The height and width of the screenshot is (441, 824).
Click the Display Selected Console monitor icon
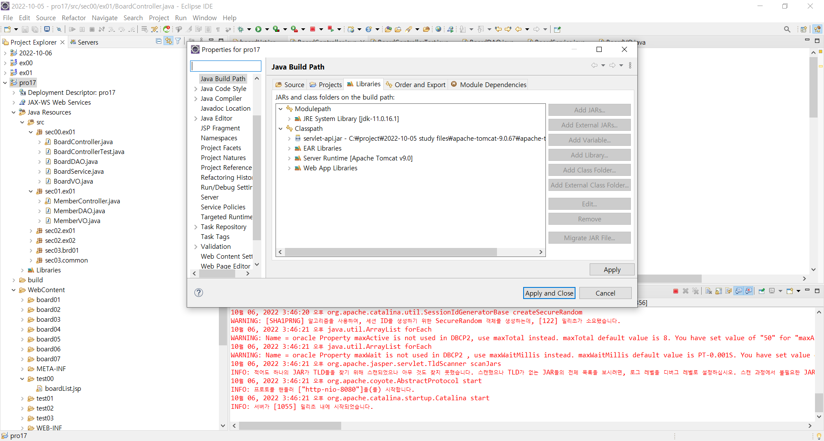(772, 291)
